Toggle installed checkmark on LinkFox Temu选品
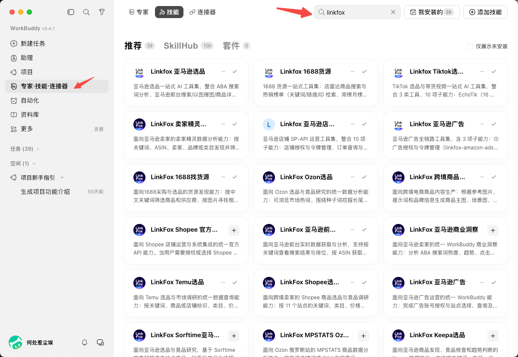 (235, 282)
